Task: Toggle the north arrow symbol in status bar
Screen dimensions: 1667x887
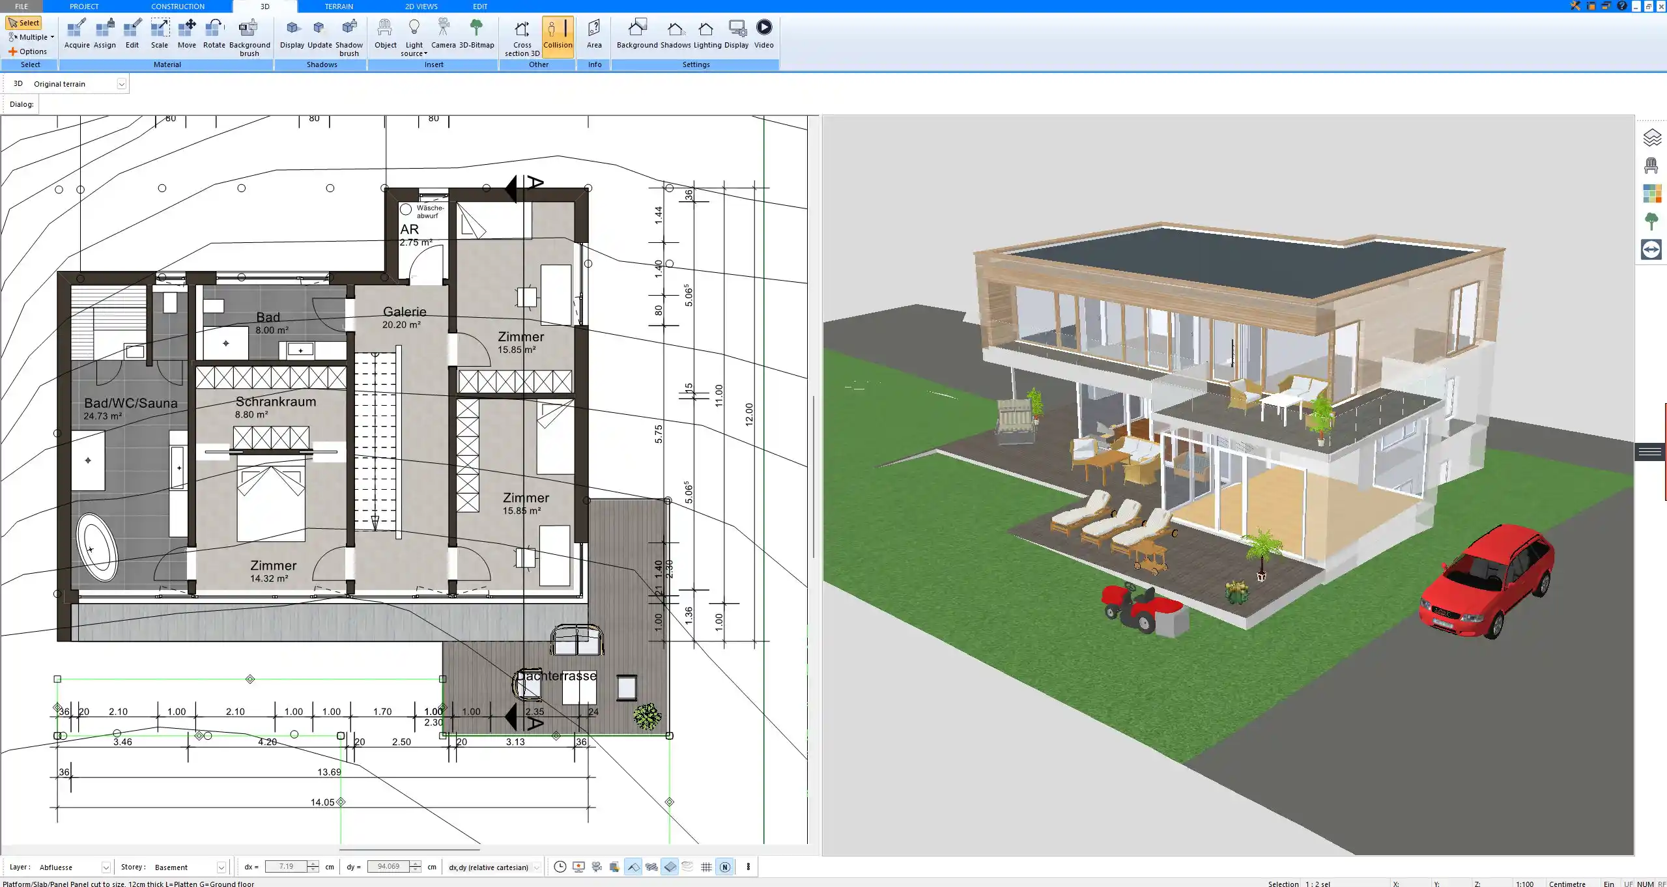Action: point(724,867)
